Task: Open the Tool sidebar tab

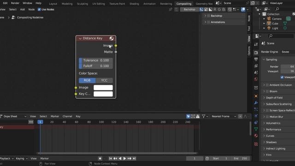Action: coord(249,29)
